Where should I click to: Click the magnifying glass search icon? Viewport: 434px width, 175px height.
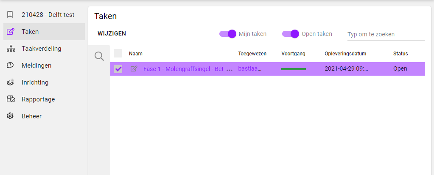click(x=99, y=56)
